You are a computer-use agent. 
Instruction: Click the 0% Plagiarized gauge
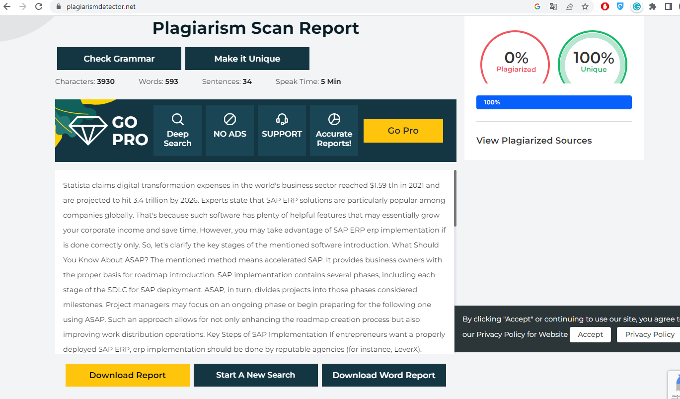(x=516, y=58)
